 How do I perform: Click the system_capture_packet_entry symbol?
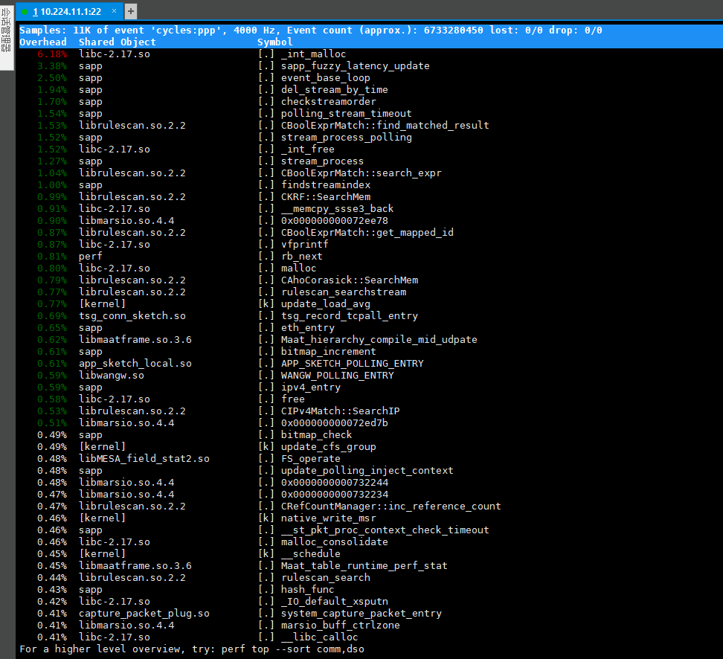coord(361,614)
